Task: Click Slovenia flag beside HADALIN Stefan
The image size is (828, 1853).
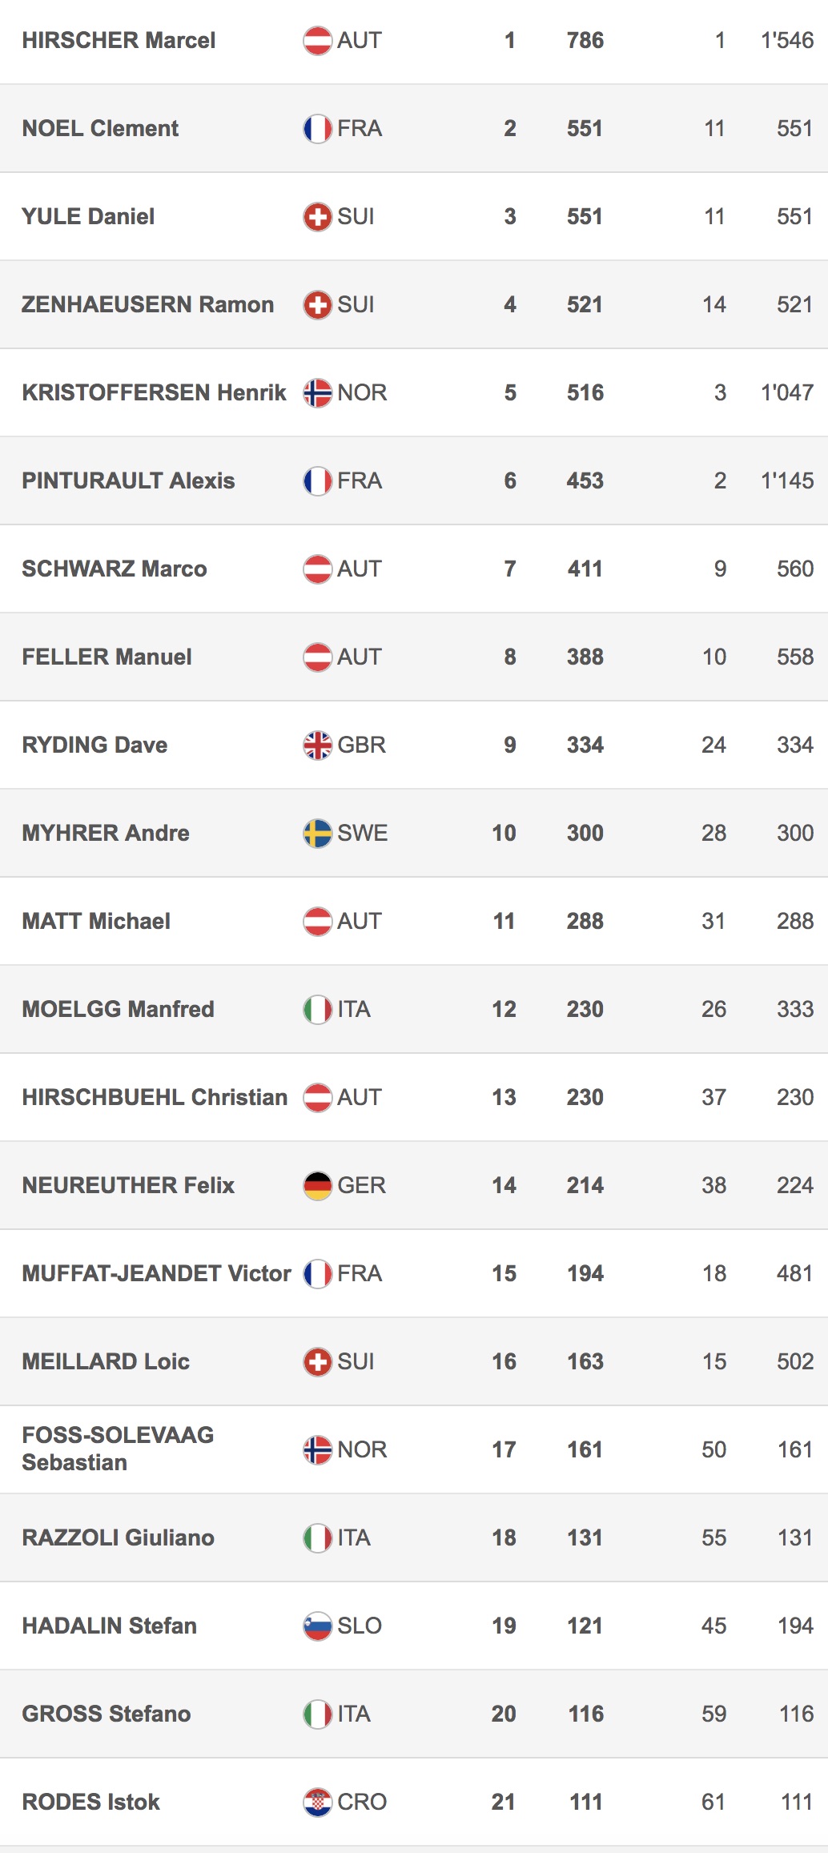Action: [317, 1626]
